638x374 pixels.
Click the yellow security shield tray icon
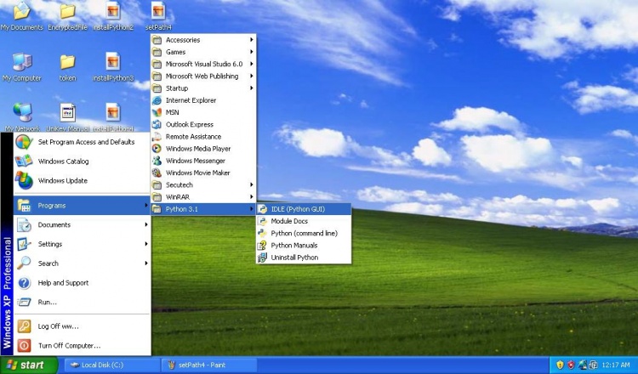coord(561,365)
